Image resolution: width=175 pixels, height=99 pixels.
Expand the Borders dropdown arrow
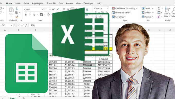45,15
